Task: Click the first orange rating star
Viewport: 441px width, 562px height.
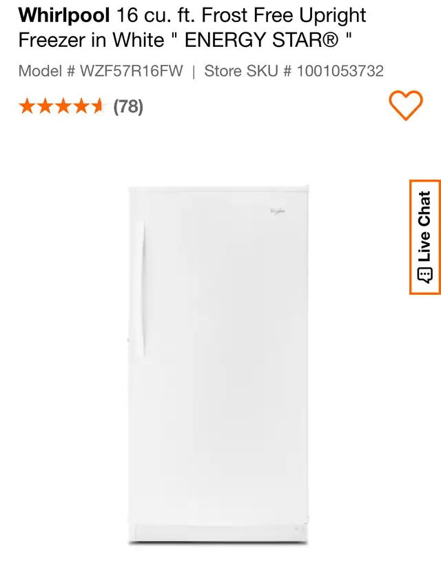Action: [x=26, y=106]
